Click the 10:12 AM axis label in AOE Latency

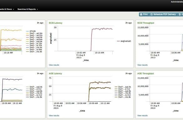point(105,103)
